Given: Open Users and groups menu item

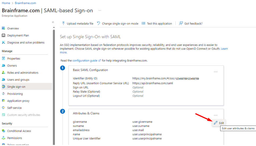Looking at the screenshot, I should click(18, 80).
